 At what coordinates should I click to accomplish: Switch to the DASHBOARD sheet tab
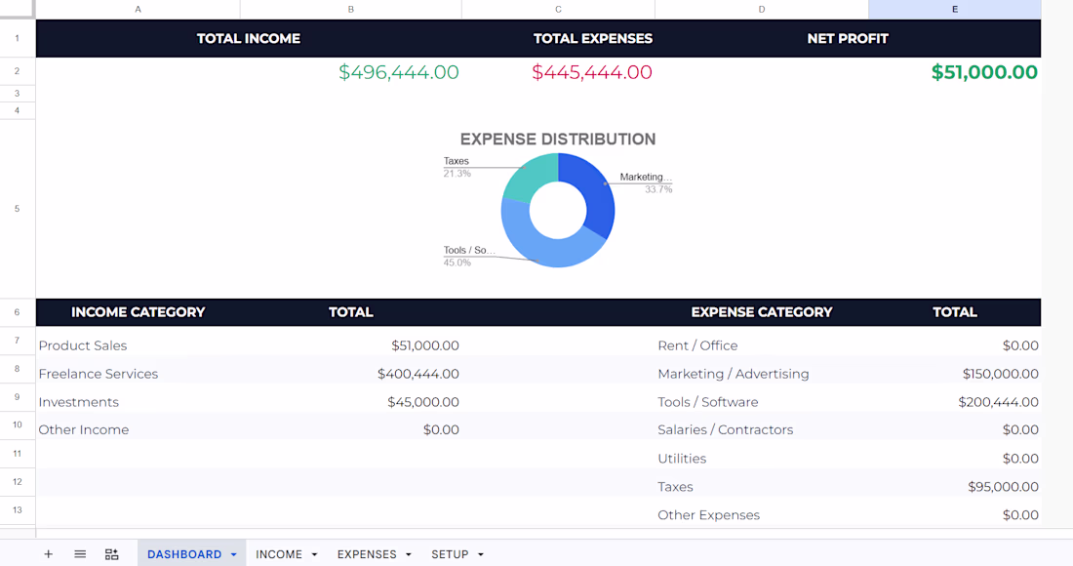[184, 553]
